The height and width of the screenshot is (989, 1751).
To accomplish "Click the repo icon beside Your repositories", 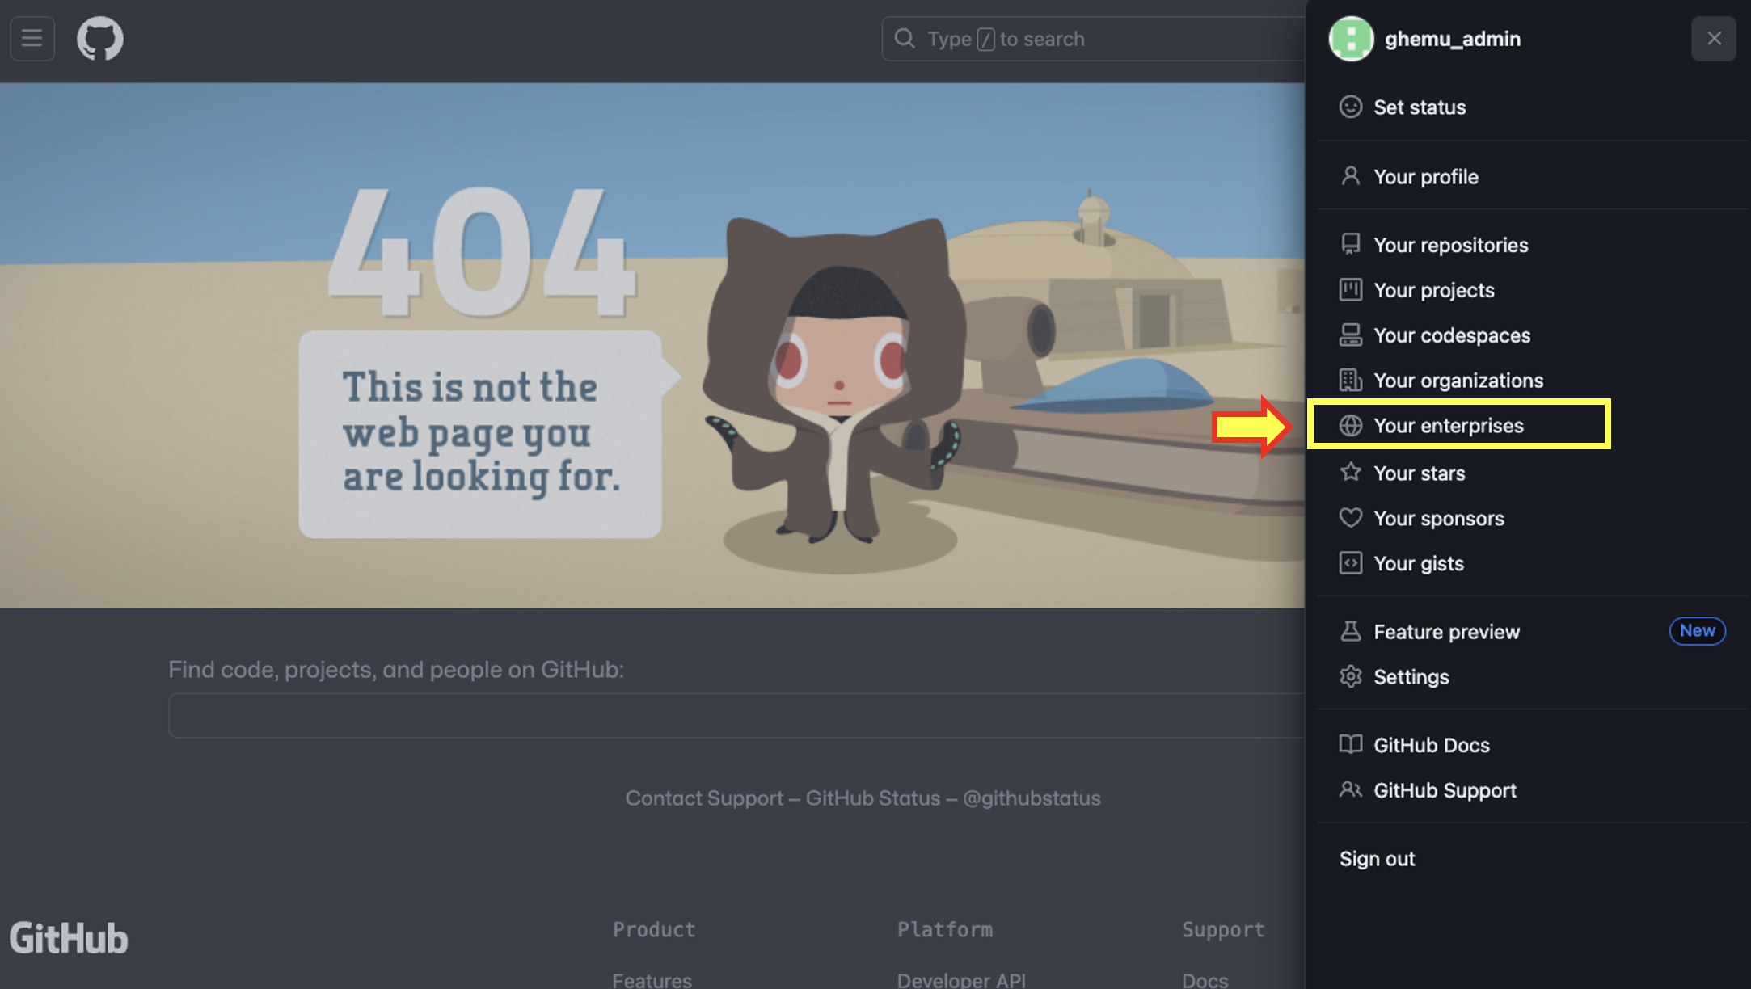I will coord(1350,244).
